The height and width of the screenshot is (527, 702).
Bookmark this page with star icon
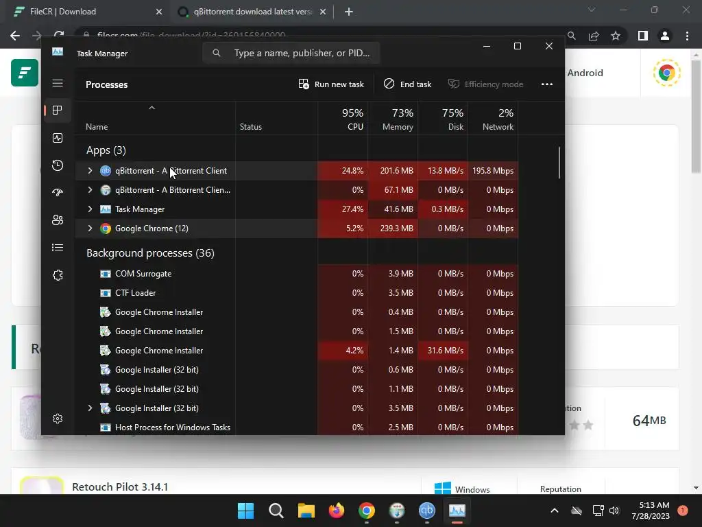(x=616, y=36)
